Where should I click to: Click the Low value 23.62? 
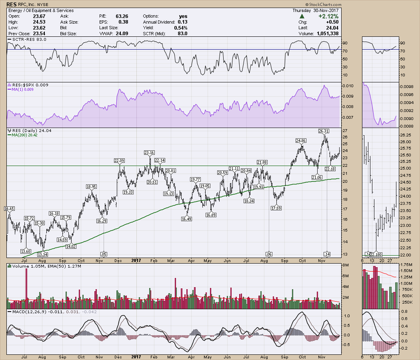coord(39,28)
